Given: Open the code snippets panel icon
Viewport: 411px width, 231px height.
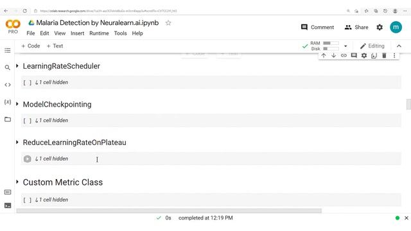Looking at the screenshot, I should pos(8,85).
